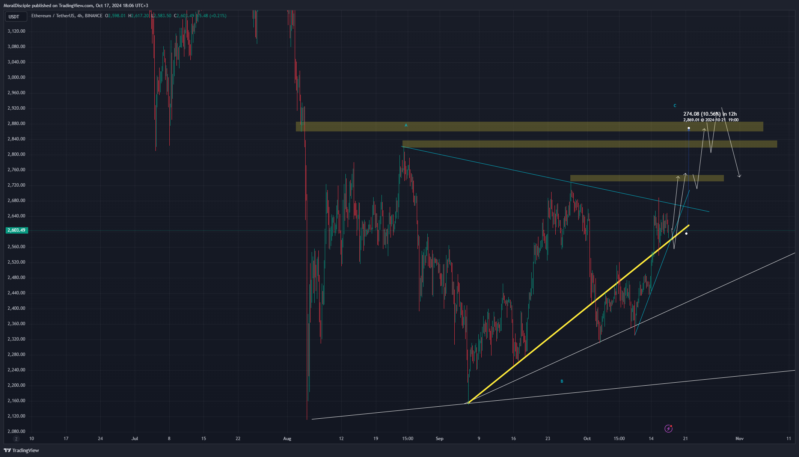Click the MoralDisciple published header text
The width and height of the screenshot is (799, 457).
point(76,6)
